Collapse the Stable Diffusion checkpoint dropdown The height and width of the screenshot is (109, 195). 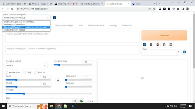[48, 18]
